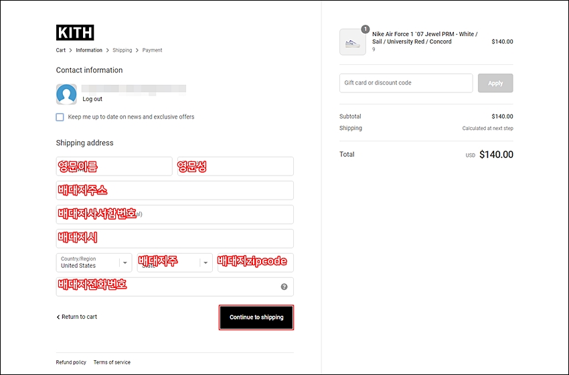
Task: Click the apartment/suite optional field
Action: (x=175, y=214)
